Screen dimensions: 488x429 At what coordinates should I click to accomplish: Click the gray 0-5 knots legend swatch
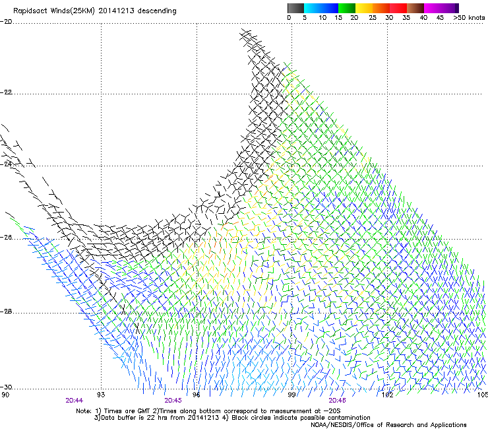(295, 8)
